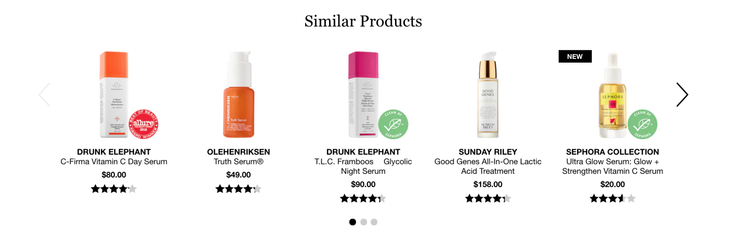Open the Olehenriksen Truth Serum bottle image
Screen dimensions: 751x238
239,95
